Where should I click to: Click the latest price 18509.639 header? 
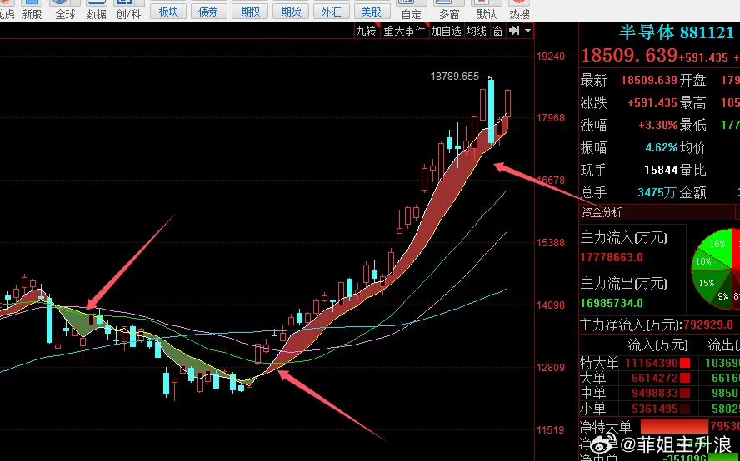click(629, 56)
